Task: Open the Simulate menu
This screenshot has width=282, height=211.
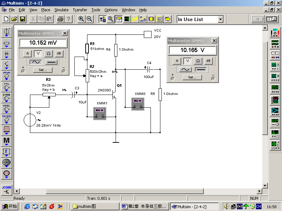Action: pos(61,10)
